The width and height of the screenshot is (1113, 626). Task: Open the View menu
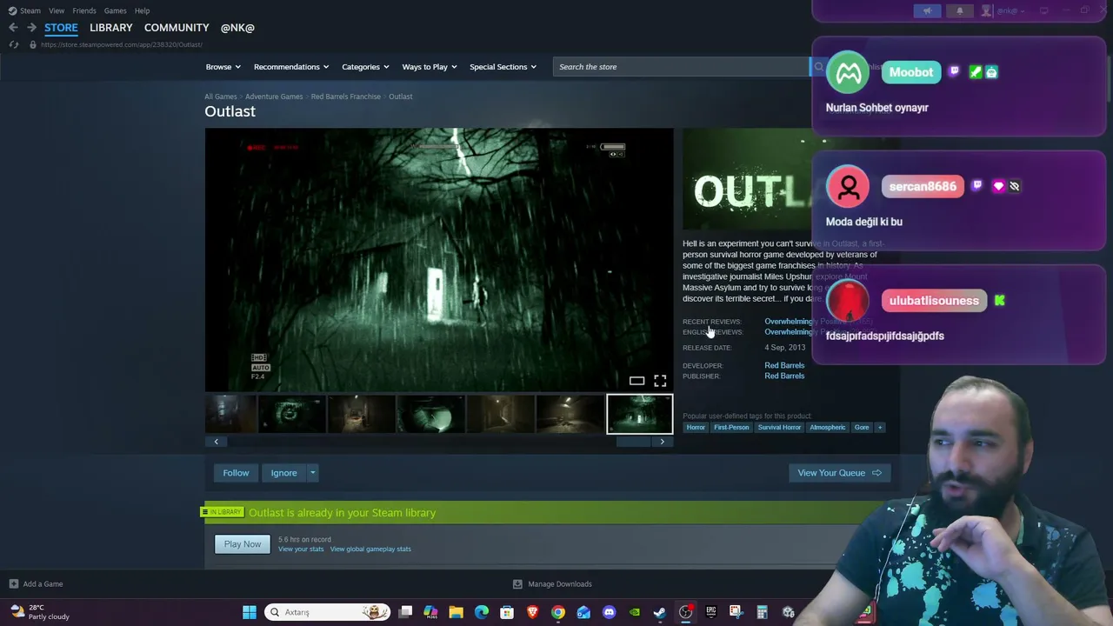point(57,10)
